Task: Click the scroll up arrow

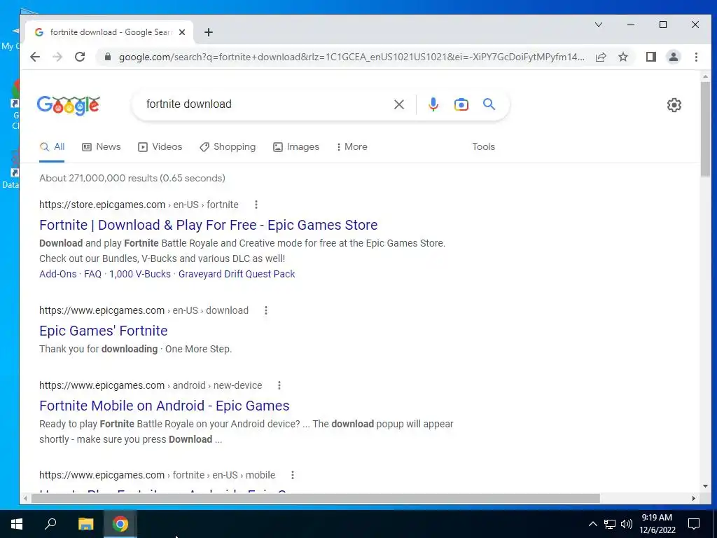Action: pos(705,77)
